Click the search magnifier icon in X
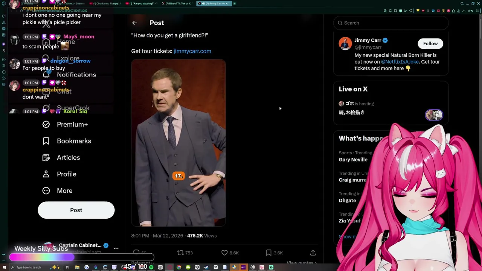This screenshot has height=271, width=482. click(x=340, y=23)
